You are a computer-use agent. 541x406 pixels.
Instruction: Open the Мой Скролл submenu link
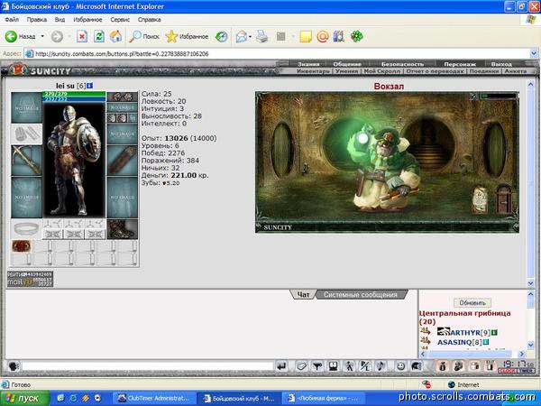(382, 70)
